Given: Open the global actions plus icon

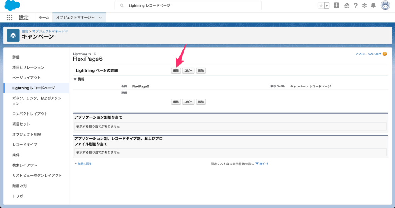Looking at the screenshot, I should pos(336,6).
